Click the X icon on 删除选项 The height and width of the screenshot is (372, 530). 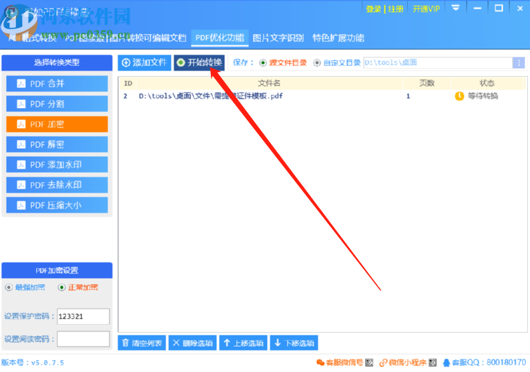(176, 343)
